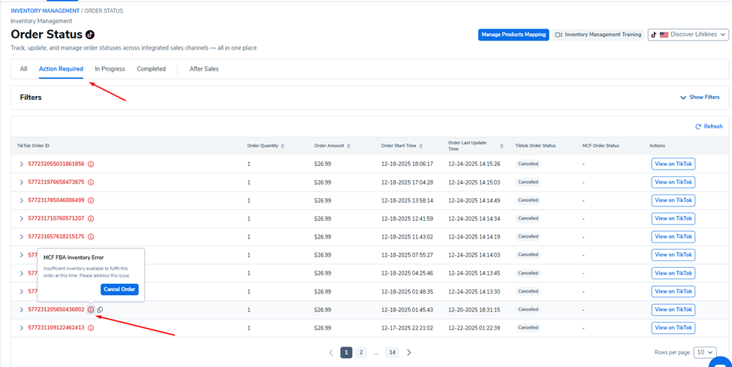Viewport: 732px width, 367px height.
Task: Switch to the Completed tab
Action: pyautogui.click(x=151, y=69)
